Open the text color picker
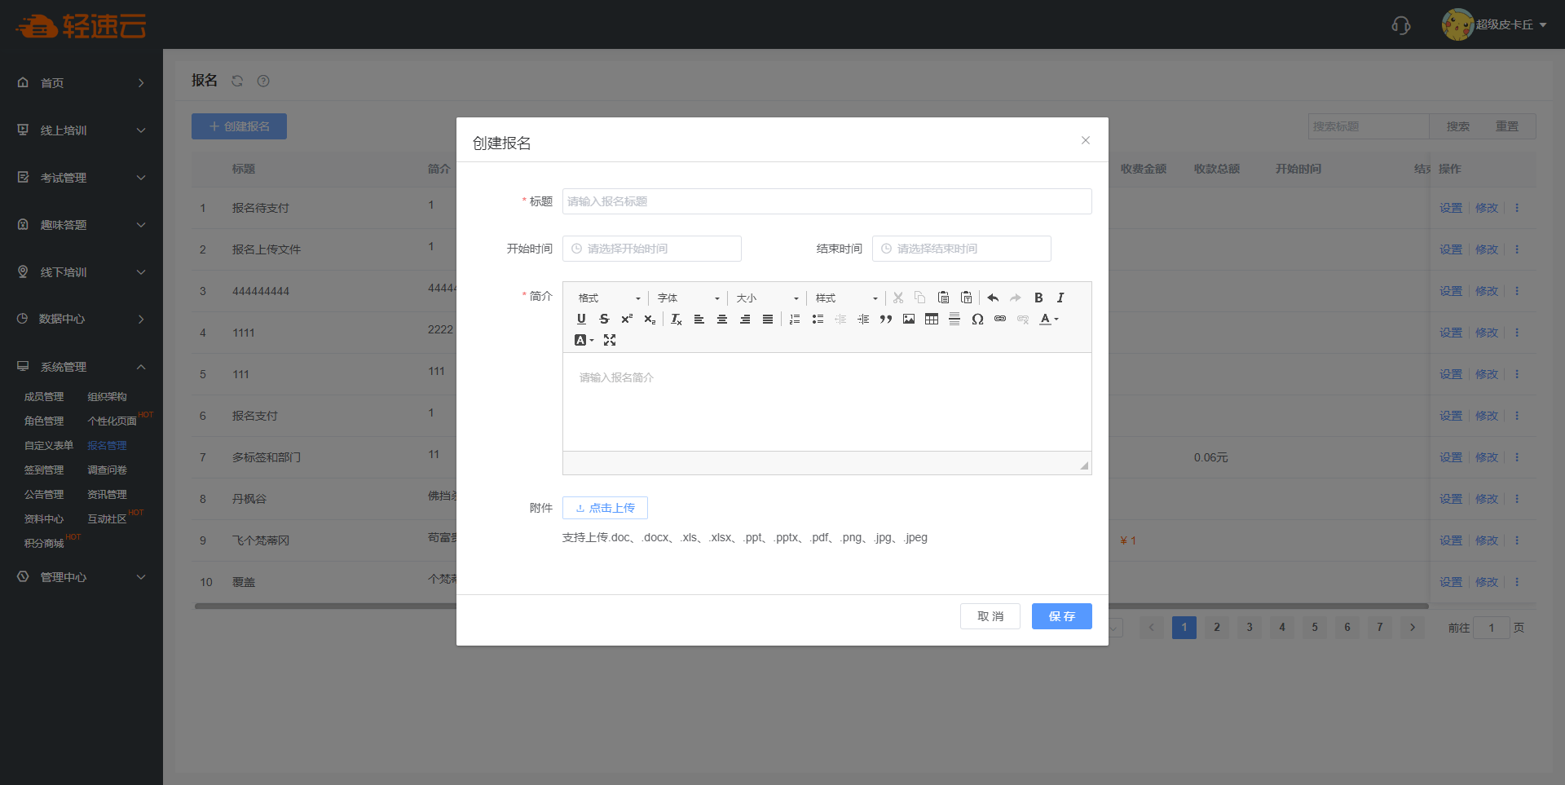 [x=1048, y=319]
